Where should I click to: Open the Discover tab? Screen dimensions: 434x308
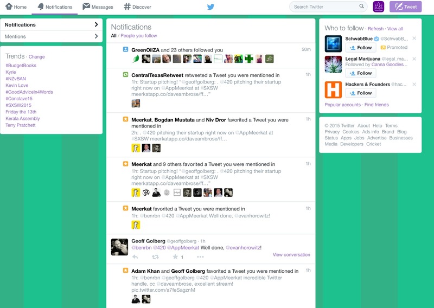tap(137, 7)
